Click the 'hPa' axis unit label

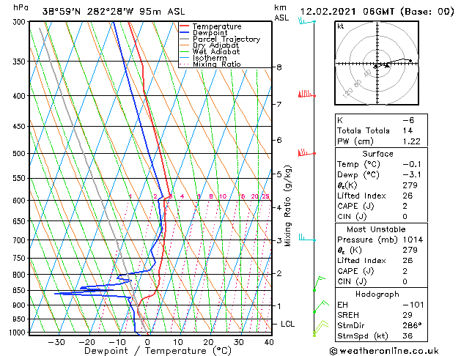point(21,7)
